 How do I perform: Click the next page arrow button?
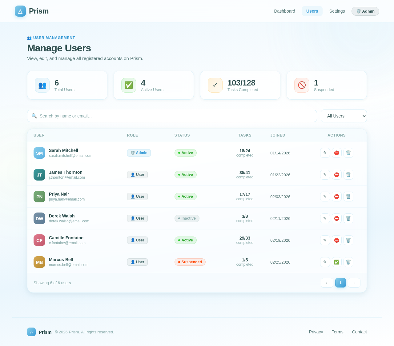click(x=354, y=283)
